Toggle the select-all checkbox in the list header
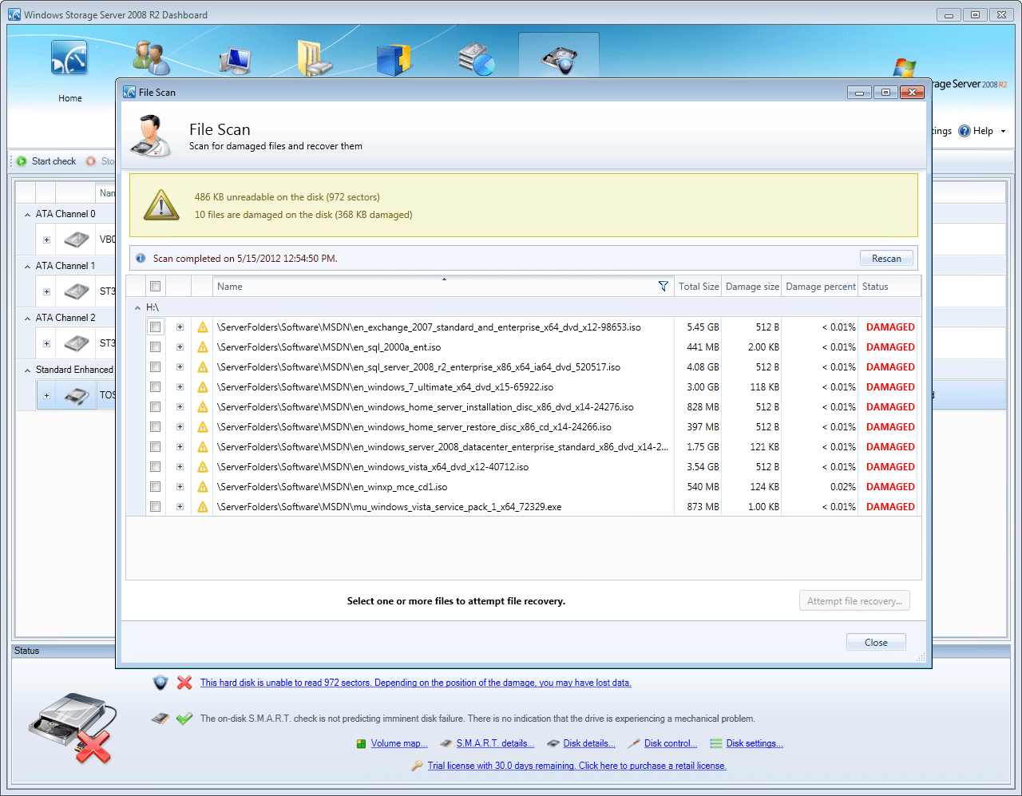 [155, 286]
